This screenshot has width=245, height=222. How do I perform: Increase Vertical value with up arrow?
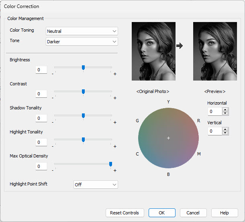click(225, 129)
